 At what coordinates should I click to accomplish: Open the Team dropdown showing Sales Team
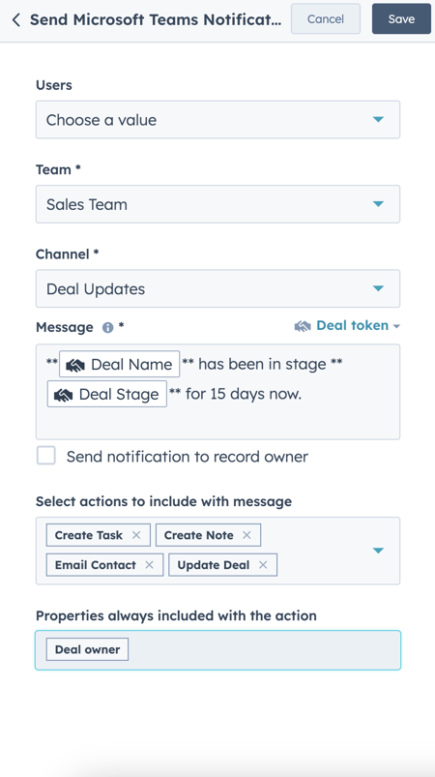coord(217,204)
